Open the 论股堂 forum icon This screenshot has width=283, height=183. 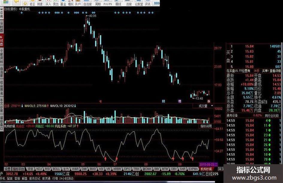(x=139, y=3)
